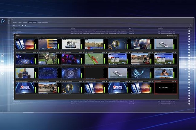Click the pin icon in the multiviewer title bar

coord(174,36)
